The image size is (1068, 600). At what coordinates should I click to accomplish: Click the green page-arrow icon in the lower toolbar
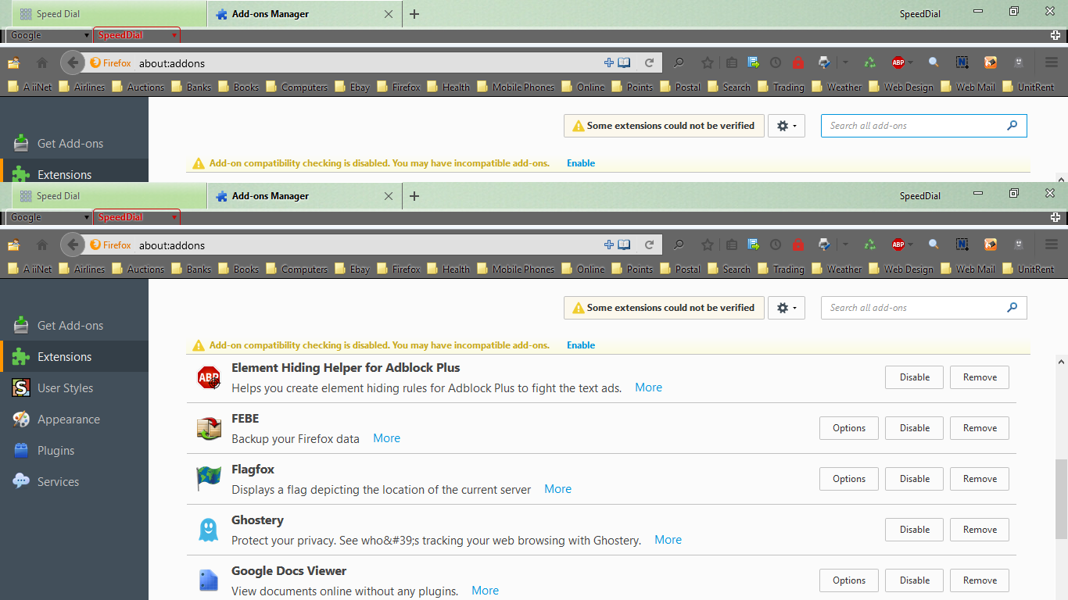[x=753, y=245]
